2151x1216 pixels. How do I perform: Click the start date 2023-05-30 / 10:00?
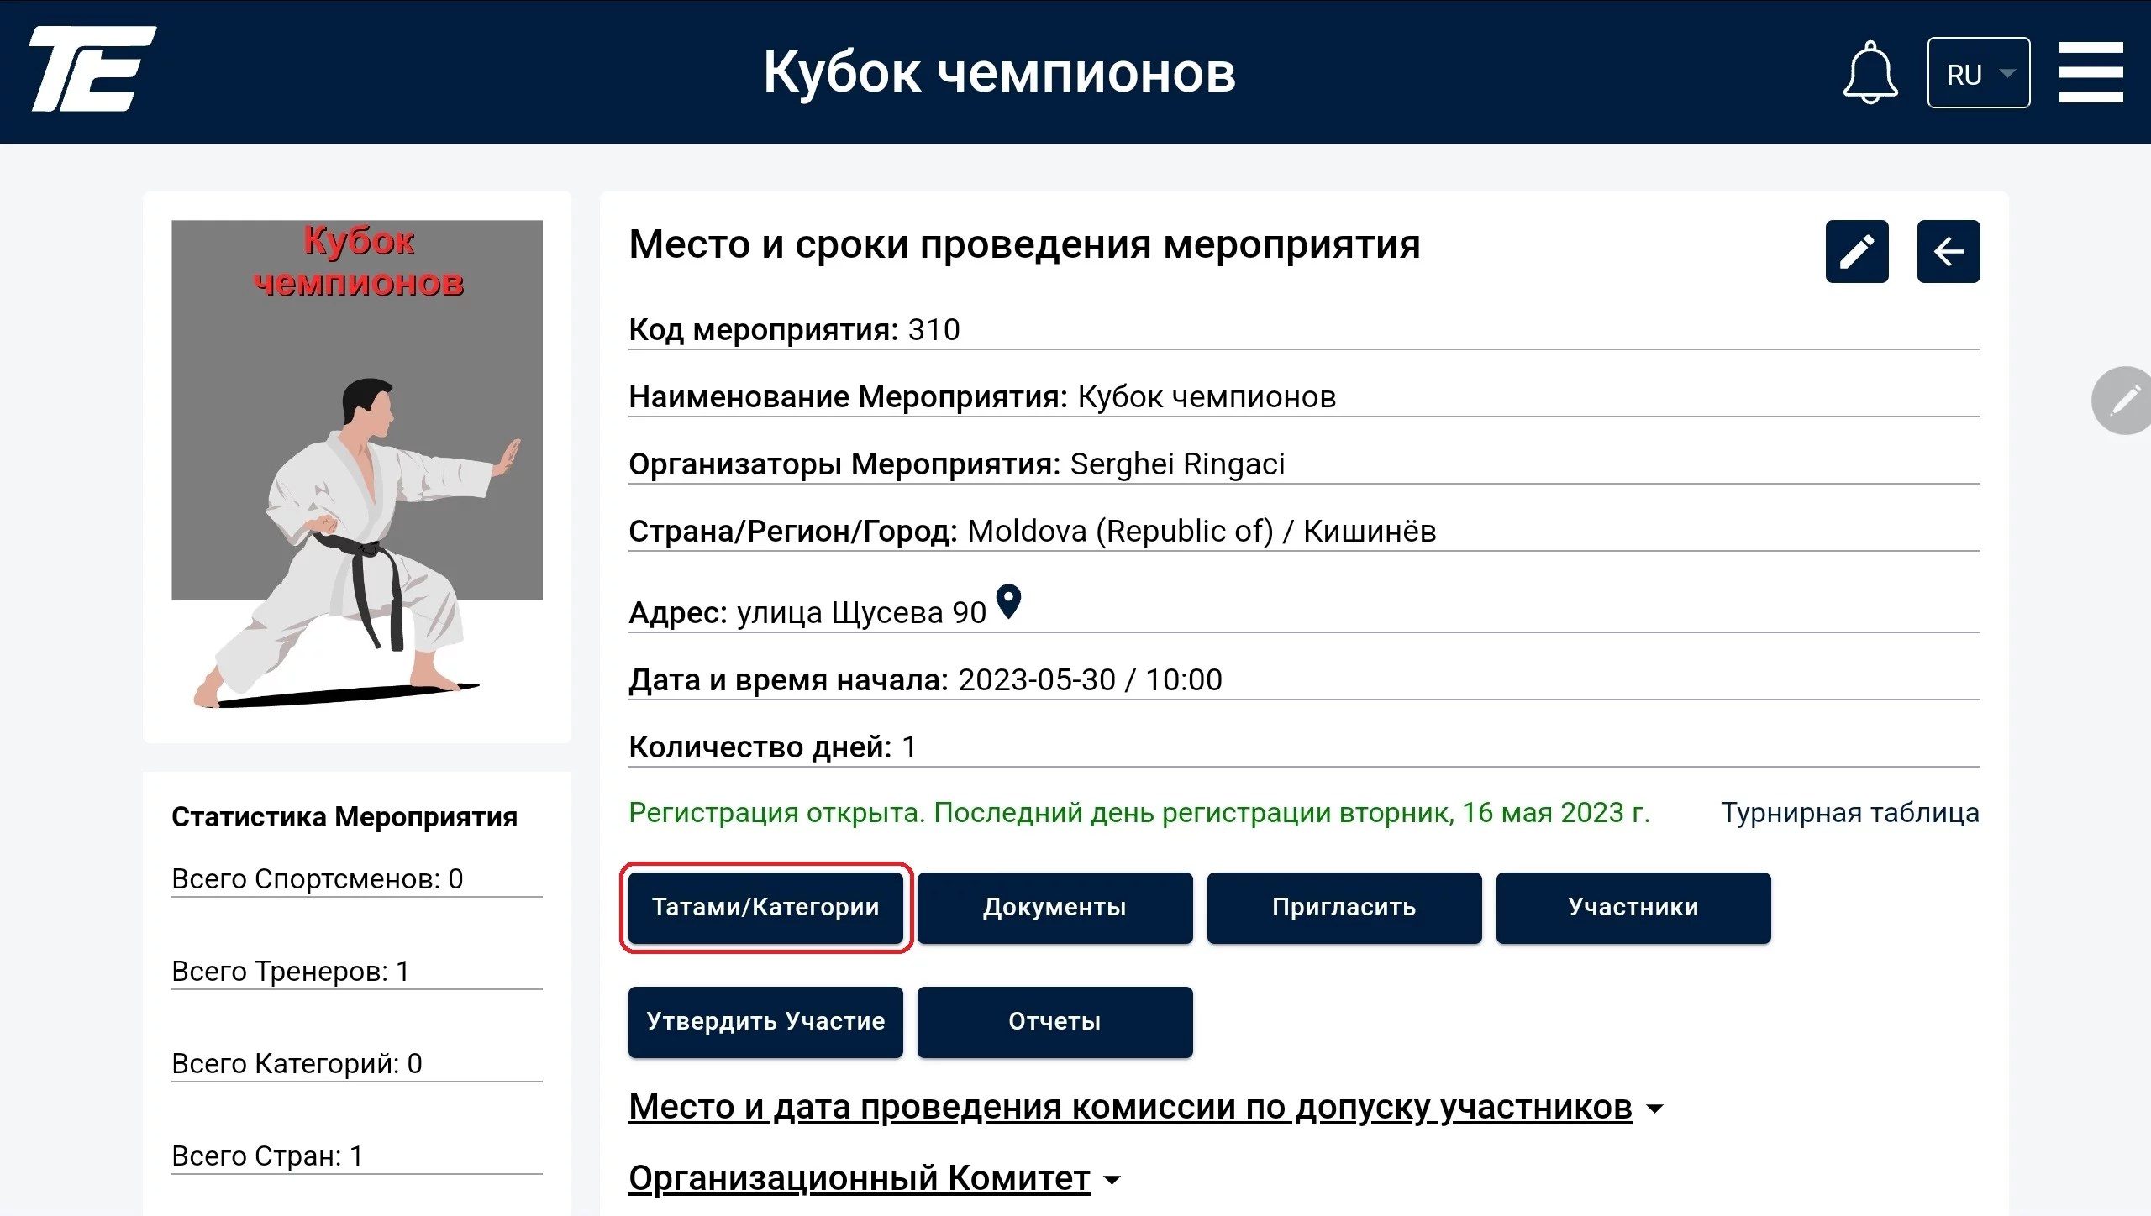[x=1090, y=680]
